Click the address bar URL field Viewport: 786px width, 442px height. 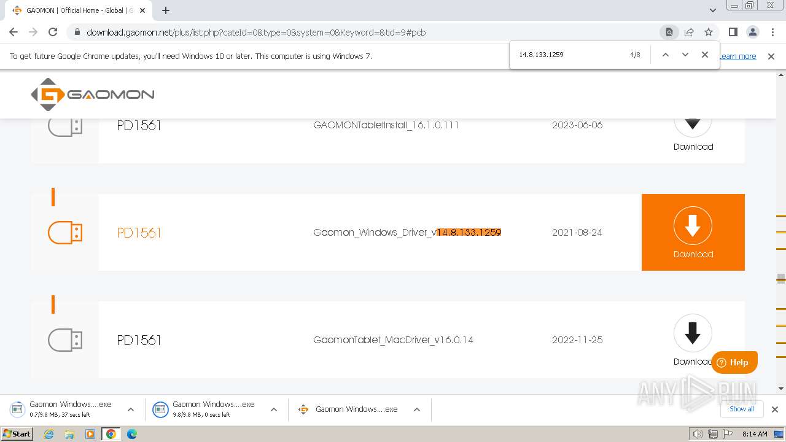[x=368, y=33]
